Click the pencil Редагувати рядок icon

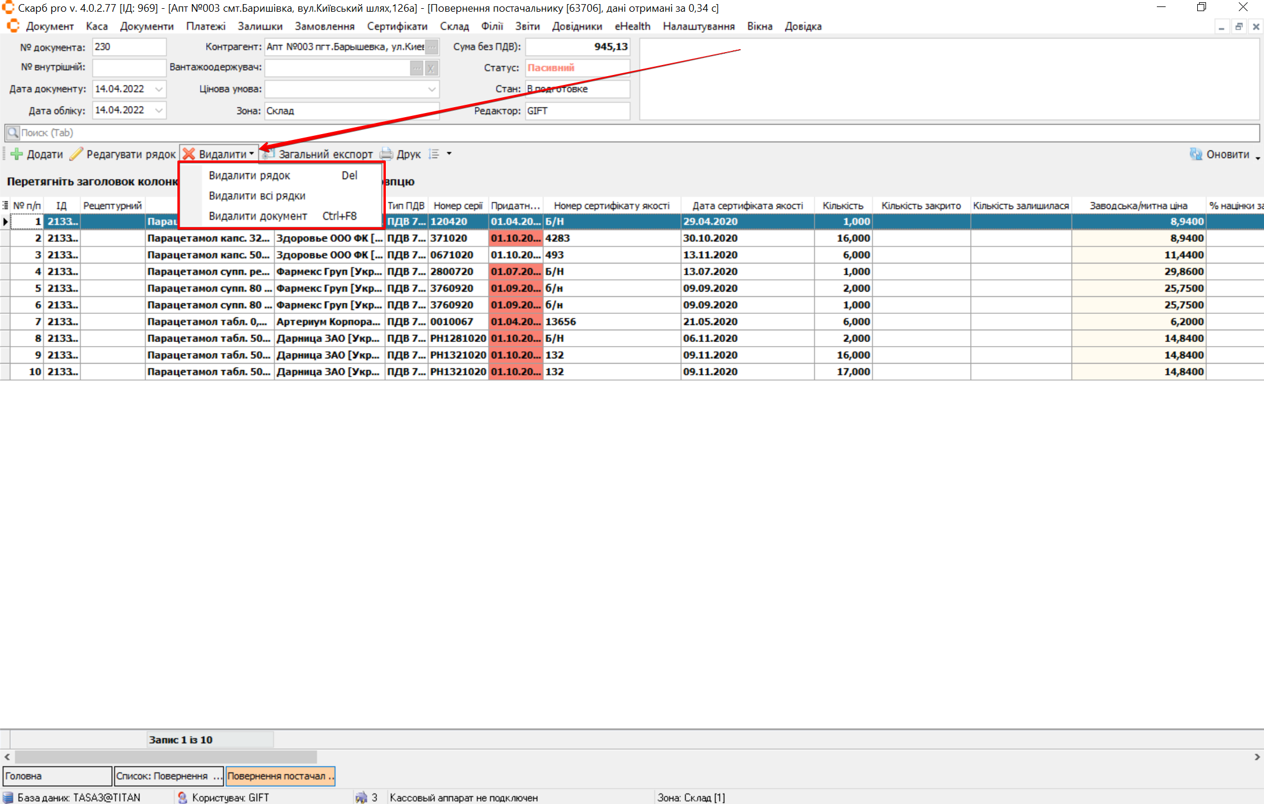pos(76,154)
